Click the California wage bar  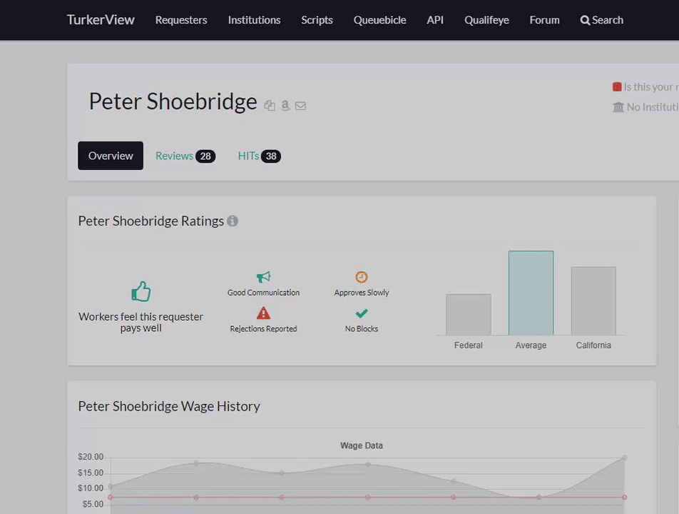tap(593, 301)
